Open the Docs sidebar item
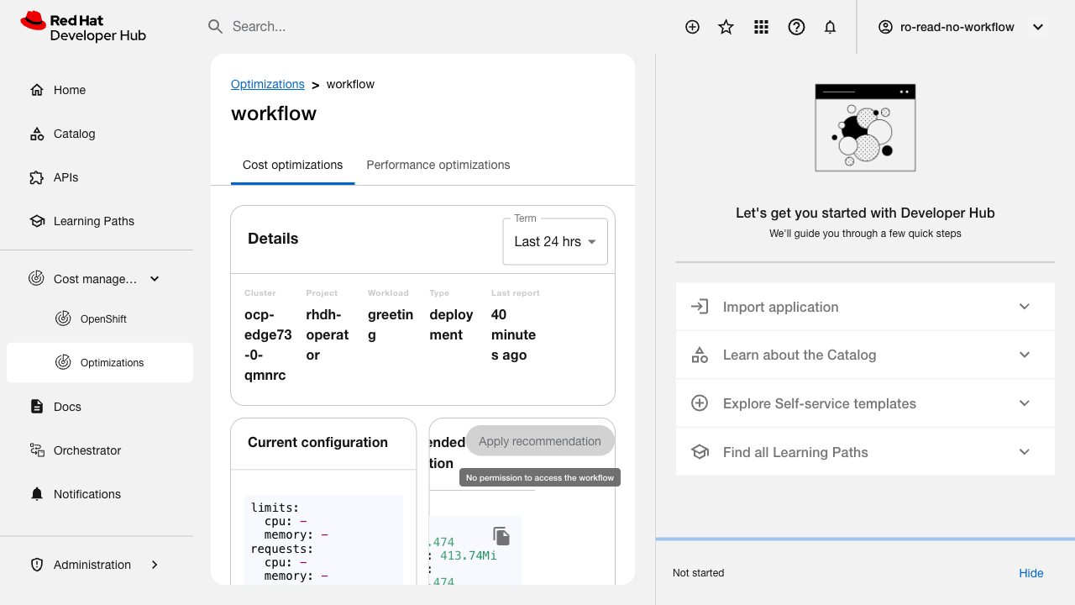This screenshot has height=605, width=1075. pos(100,407)
